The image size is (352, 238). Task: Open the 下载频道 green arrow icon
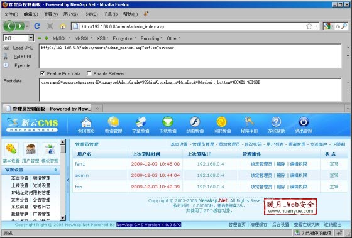point(168,122)
